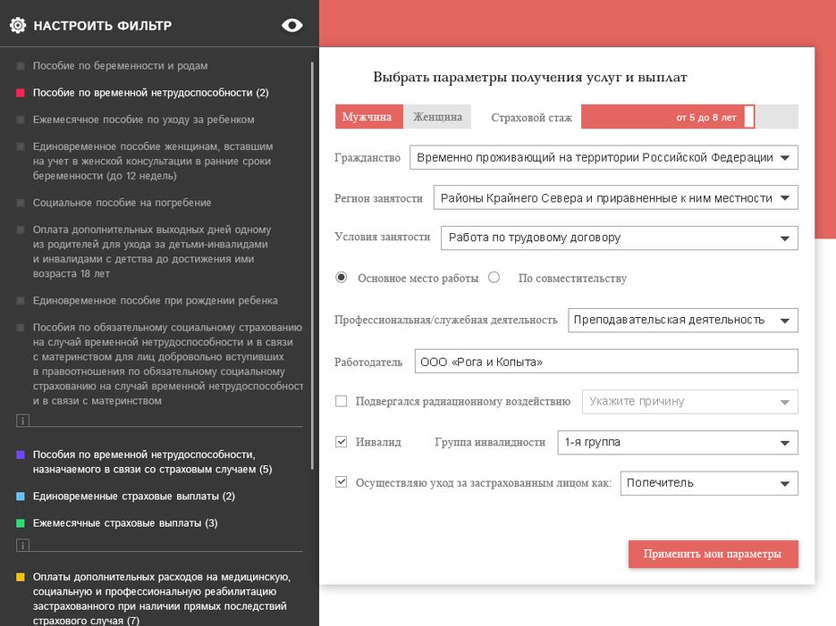This screenshot has height=626, width=836.
Task: Uncheck Осуществляю уход за застрахованным лицом checkbox
Action: coord(342,482)
